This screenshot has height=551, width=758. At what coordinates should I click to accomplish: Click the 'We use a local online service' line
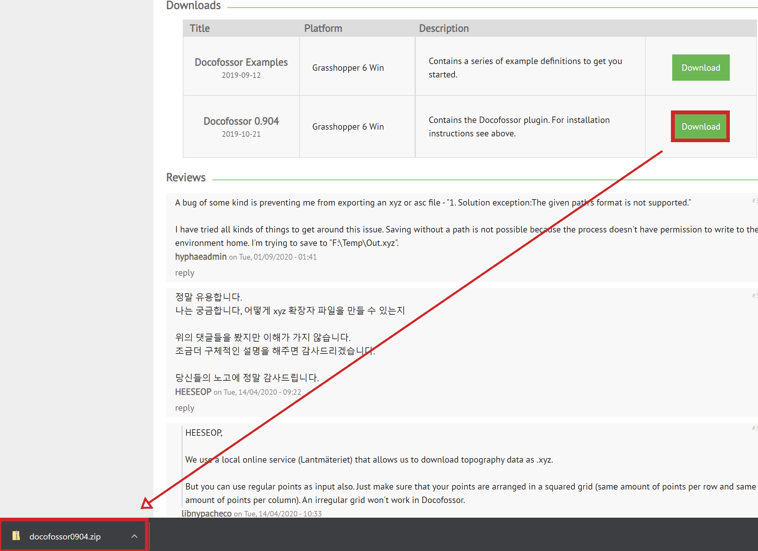[x=369, y=460]
